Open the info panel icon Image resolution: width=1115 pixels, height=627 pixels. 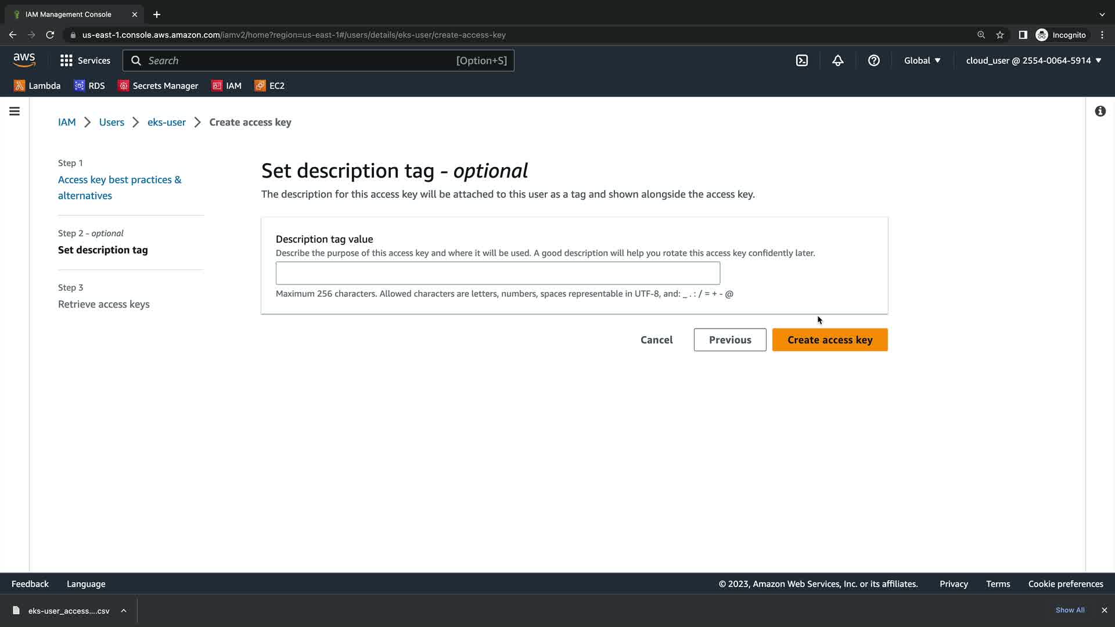click(x=1100, y=111)
